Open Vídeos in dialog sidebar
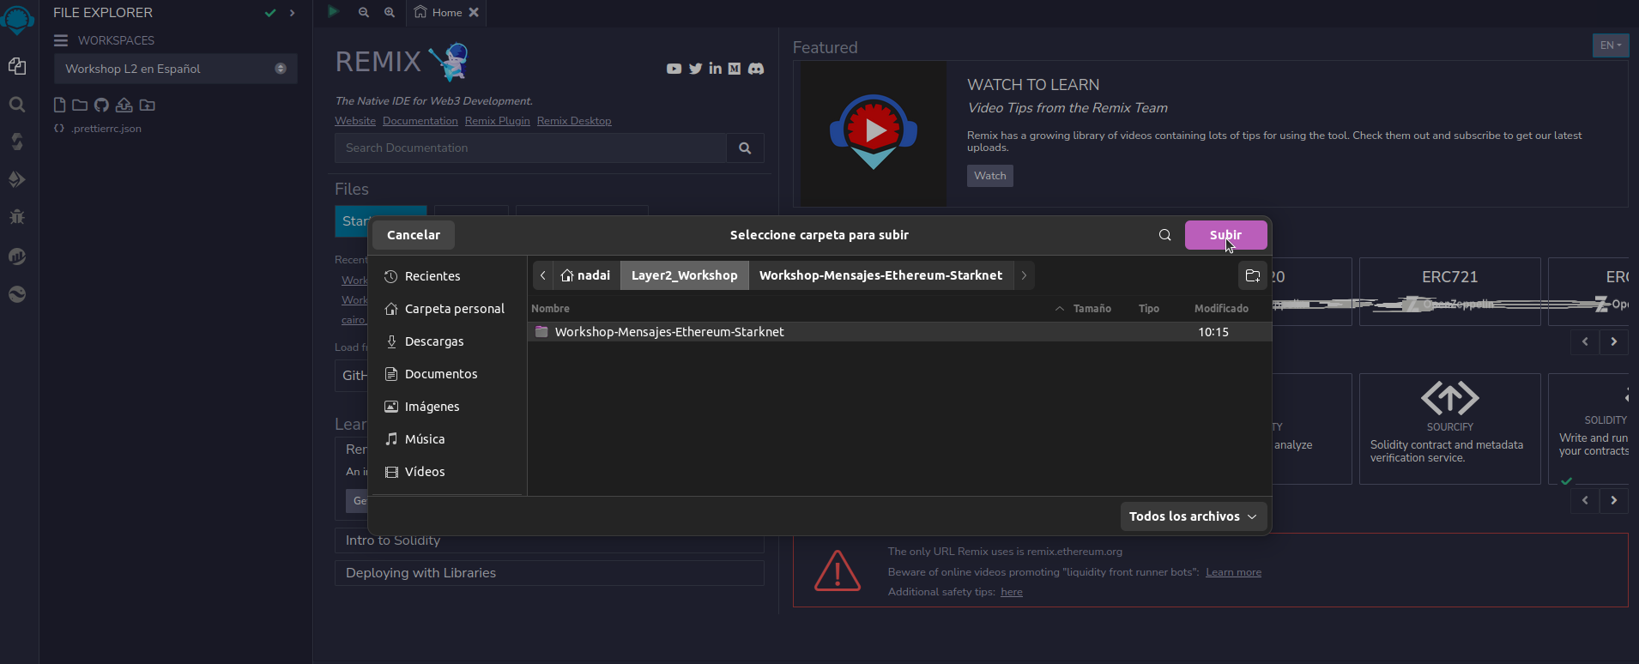Image resolution: width=1639 pixels, height=664 pixels. (447, 472)
